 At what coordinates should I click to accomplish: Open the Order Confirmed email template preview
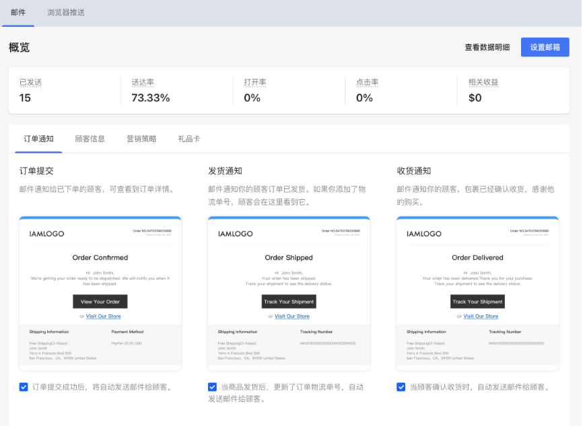100,293
